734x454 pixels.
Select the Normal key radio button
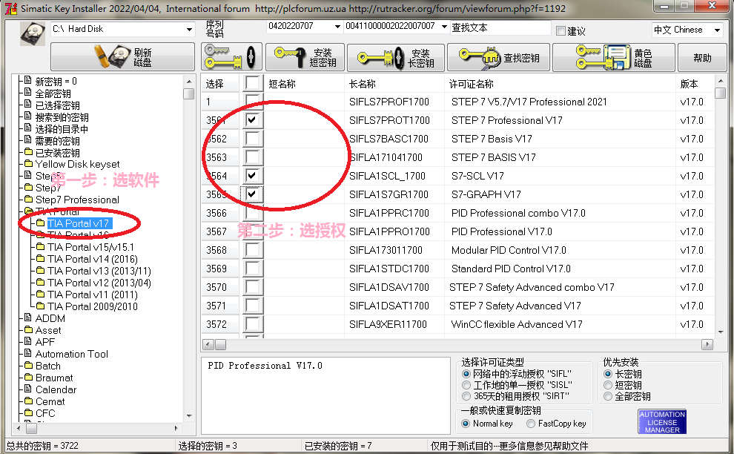(466, 424)
